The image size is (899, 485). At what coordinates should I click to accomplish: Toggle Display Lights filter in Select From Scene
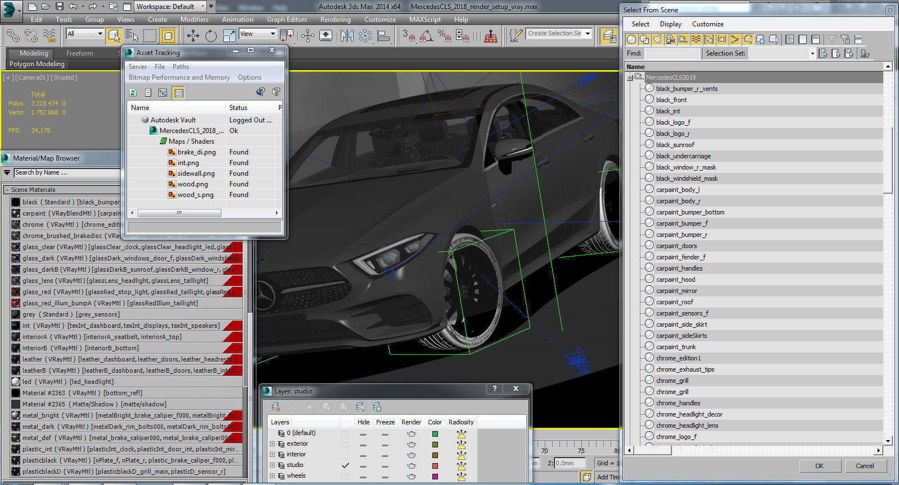[x=657, y=39]
